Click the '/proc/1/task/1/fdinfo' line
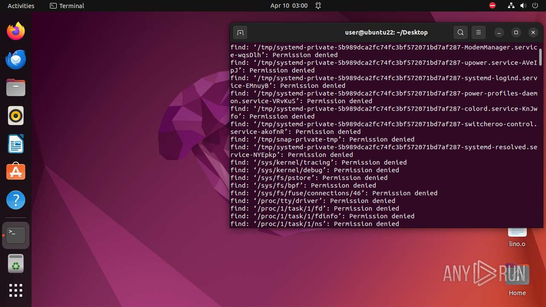This screenshot has height=307, width=546. coord(322,216)
